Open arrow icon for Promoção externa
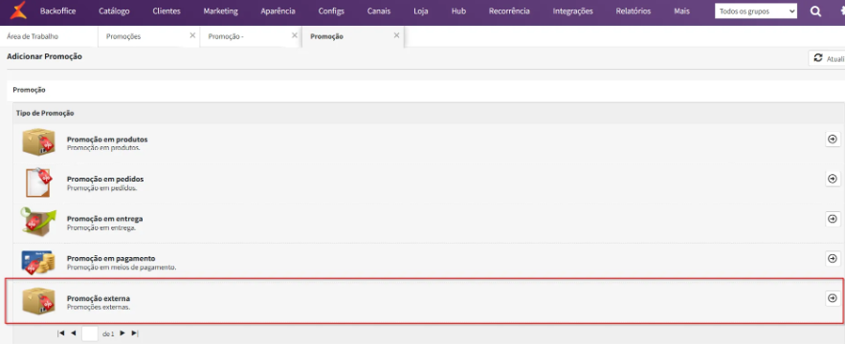845x344 pixels. [833, 298]
